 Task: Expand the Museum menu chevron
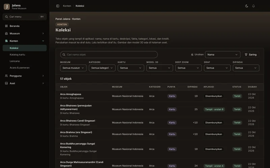click(x=43, y=33)
